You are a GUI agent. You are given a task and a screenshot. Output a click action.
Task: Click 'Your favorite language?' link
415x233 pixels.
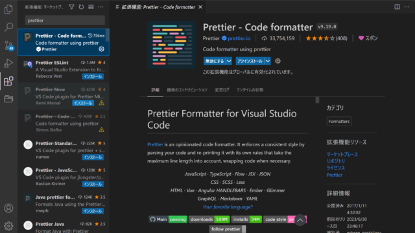(x=228, y=207)
